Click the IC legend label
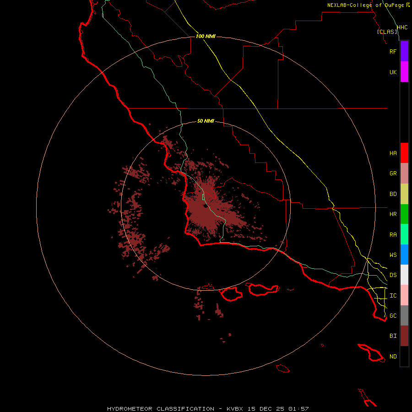Screen dimensions: 412x412 pos(393,296)
